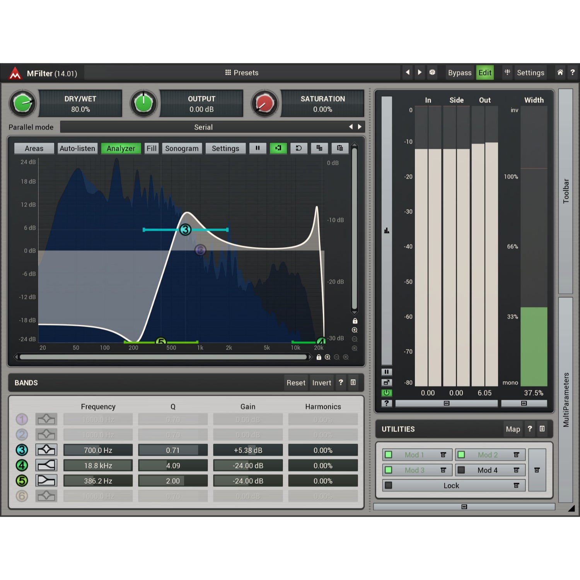
Task: Open the Presets dropdown
Action: [x=242, y=73]
